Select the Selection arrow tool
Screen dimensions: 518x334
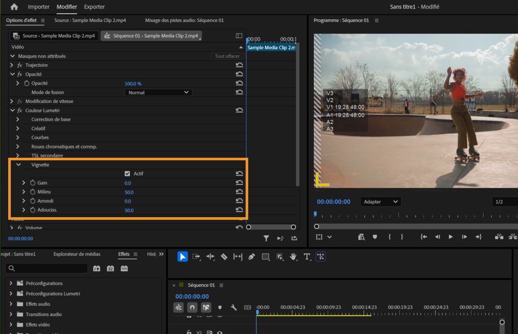[x=183, y=257]
